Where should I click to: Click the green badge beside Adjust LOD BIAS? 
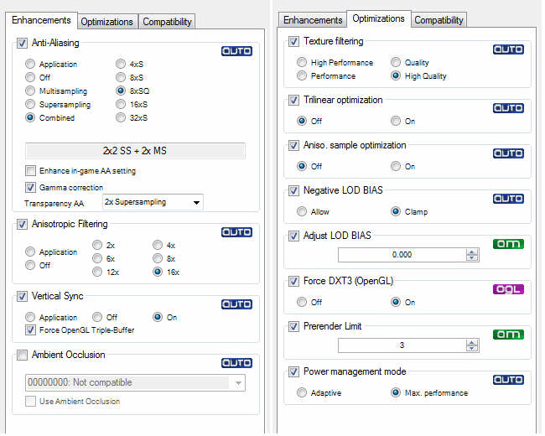coord(508,243)
